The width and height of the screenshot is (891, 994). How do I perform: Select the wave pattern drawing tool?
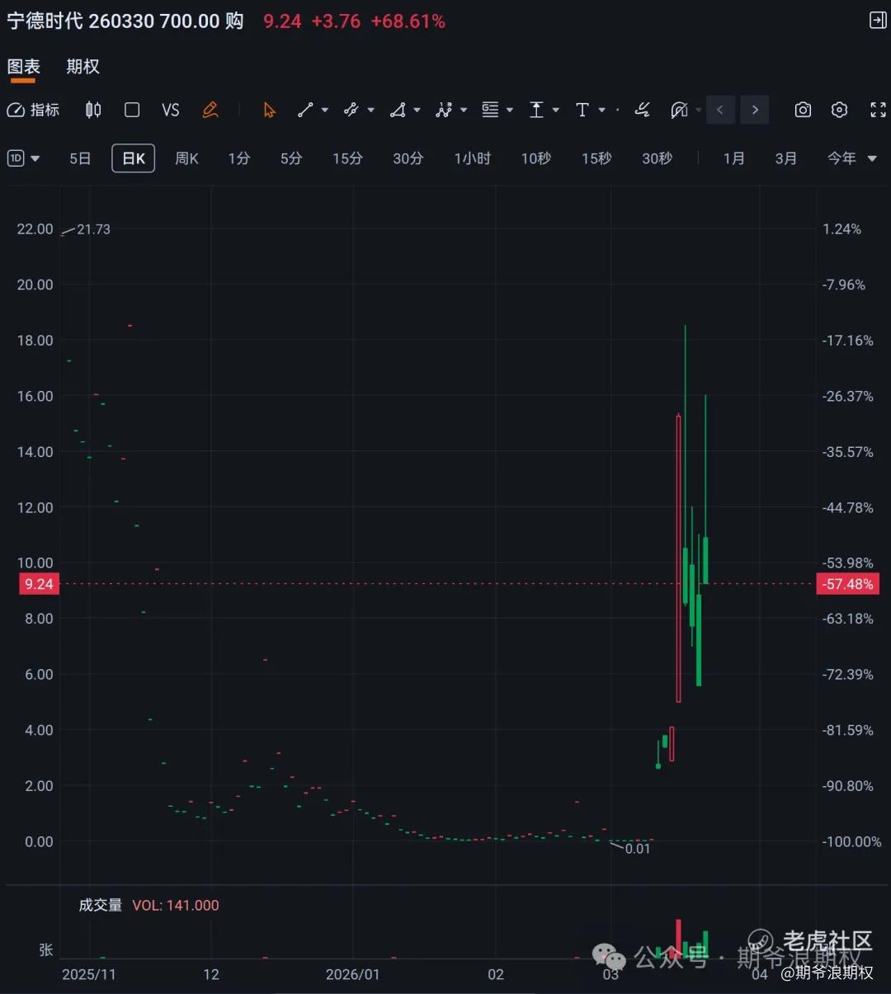click(444, 110)
